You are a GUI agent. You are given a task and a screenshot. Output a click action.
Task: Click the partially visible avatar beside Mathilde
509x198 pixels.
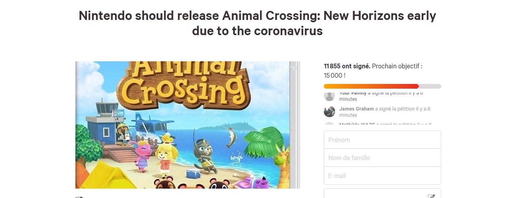[x=329, y=124]
